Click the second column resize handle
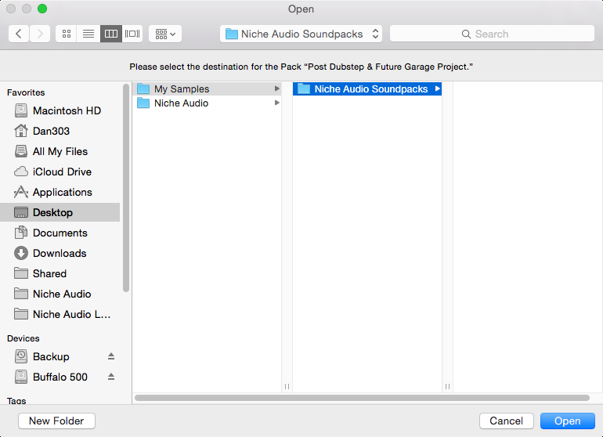603x437 pixels. click(447, 386)
